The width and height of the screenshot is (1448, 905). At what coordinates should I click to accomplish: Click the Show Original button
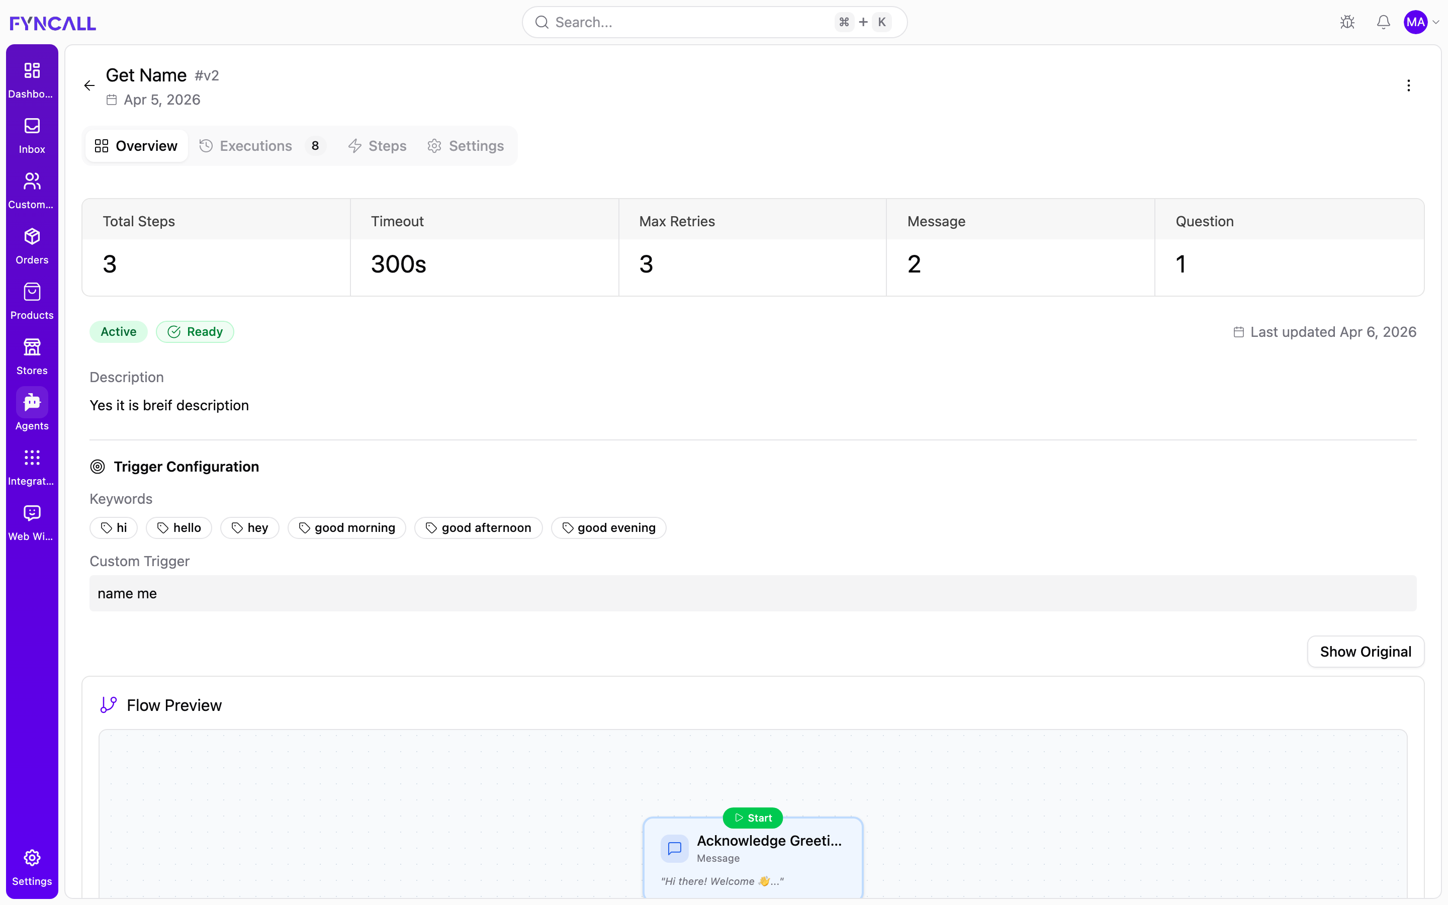coord(1366,651)
